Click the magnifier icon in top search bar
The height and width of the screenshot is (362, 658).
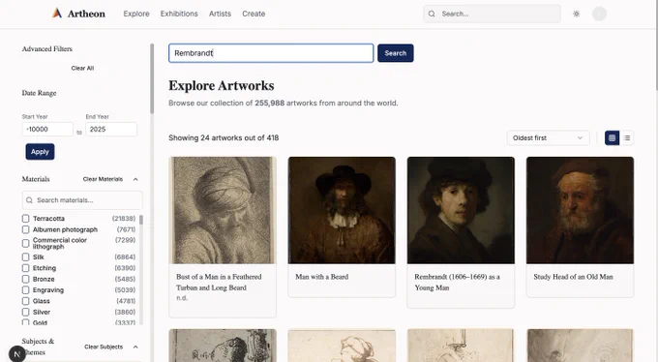click(432, 14)
